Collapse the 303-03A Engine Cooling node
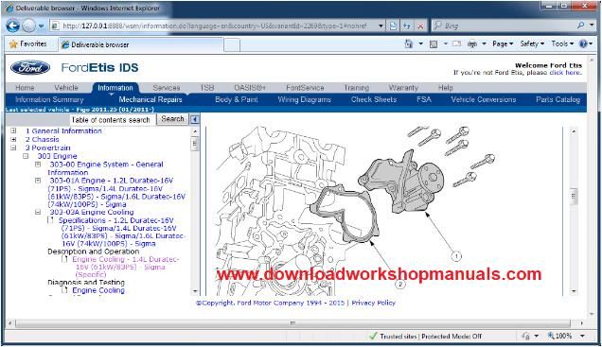602x347 pixels. pyautogui.click(x=38, y=212)
